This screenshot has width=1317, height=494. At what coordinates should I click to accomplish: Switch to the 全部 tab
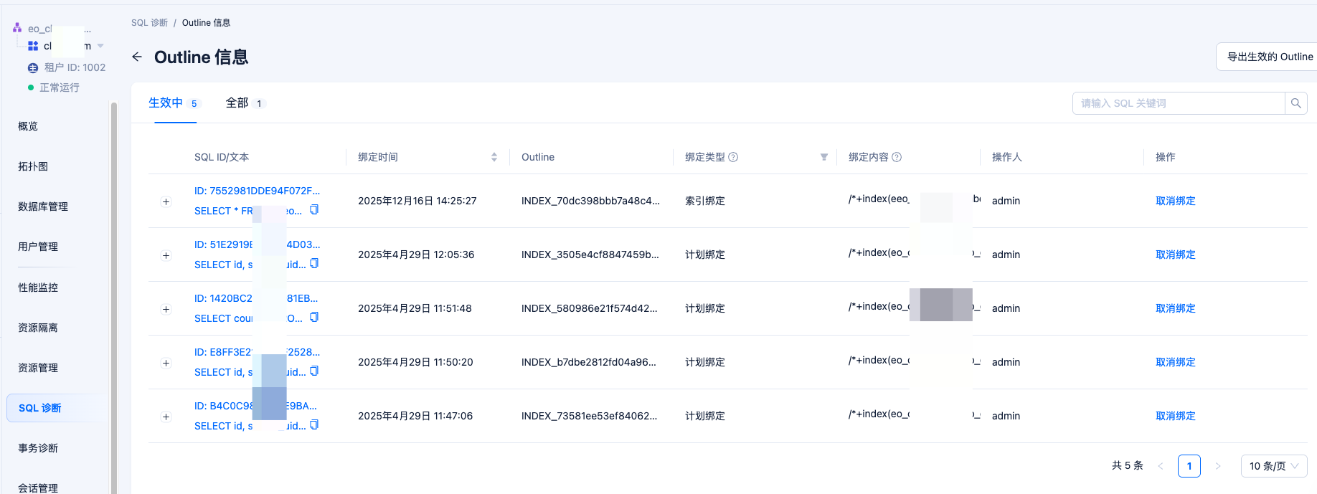(x=237, y=103)
